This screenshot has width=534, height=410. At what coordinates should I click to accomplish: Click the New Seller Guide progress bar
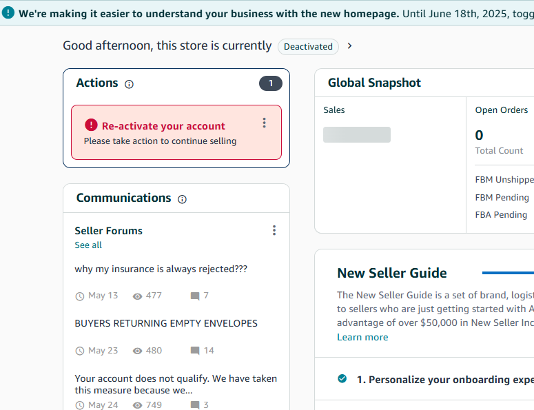pyautogui.click(x=508, y=273)
